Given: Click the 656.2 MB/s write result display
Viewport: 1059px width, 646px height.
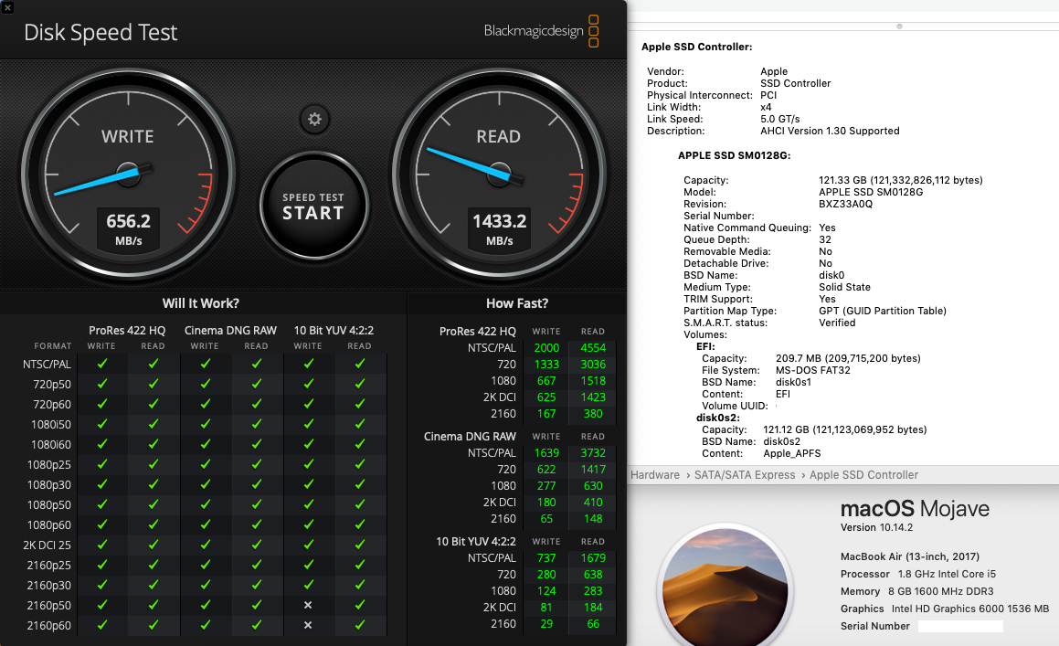Looking at the screenshot, I should [x=126, y=229].
